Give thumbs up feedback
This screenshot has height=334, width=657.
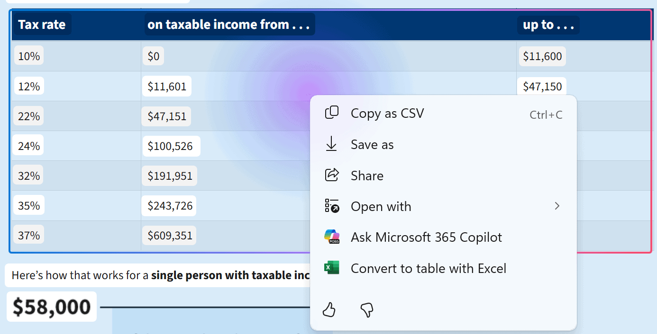pyautogui.click(x=329, y=310)
